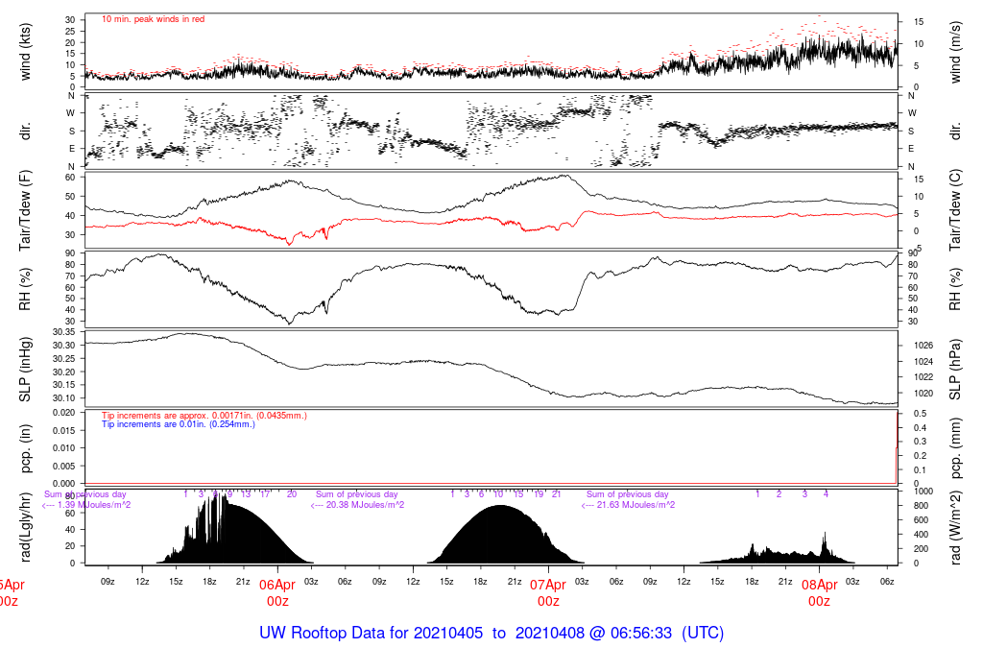Click the 'RH (%)' left axis label
This screenshot has width=983, height=672.
tap(25, 289)
